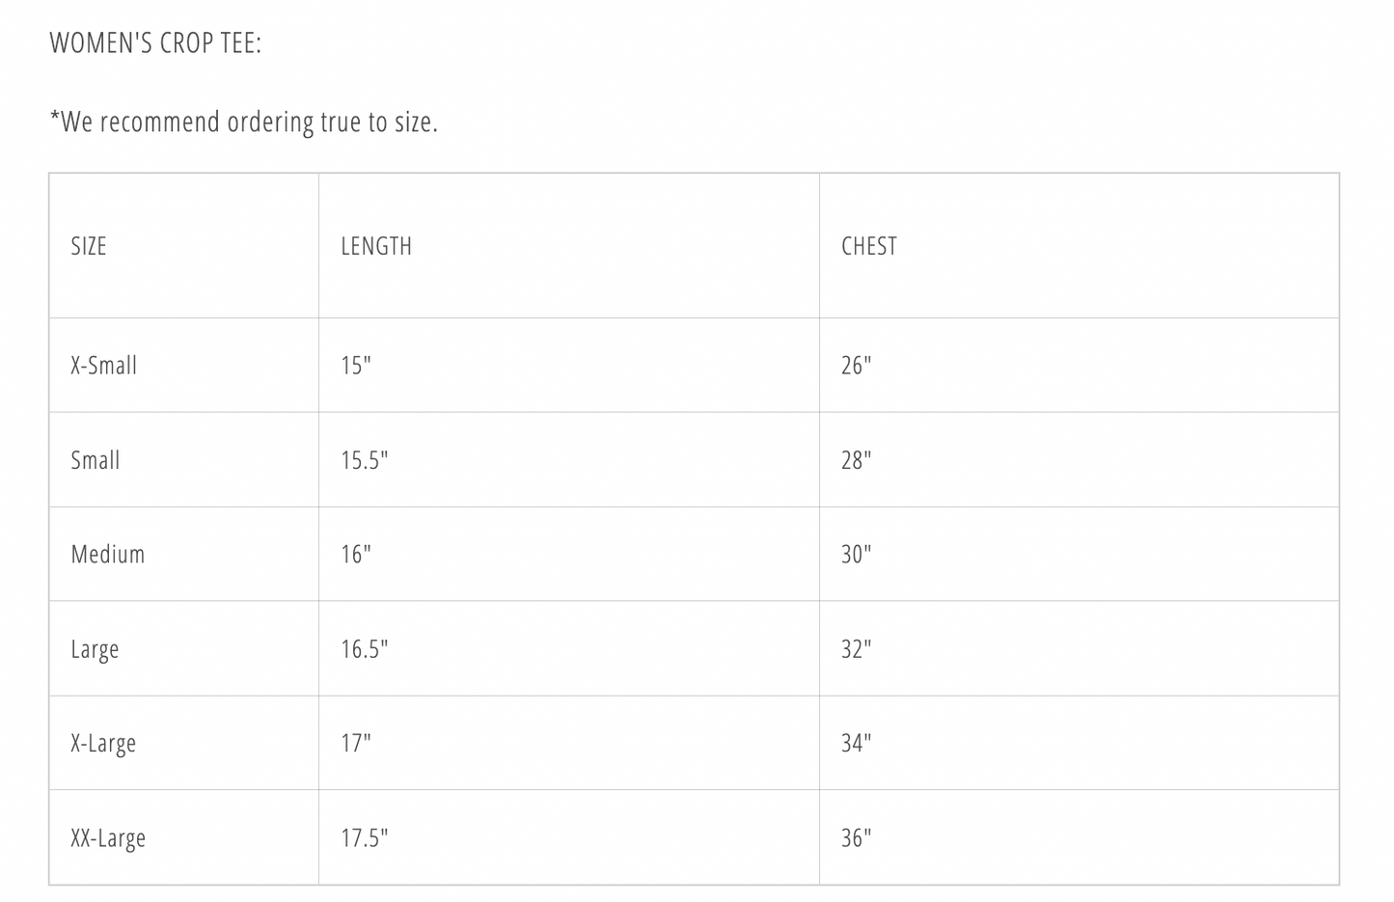Click the 15" length value

coord(356,366)
